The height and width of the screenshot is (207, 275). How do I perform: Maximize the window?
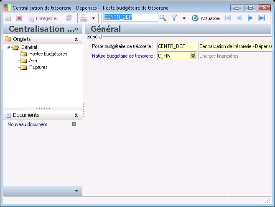(x=250, y=8)
